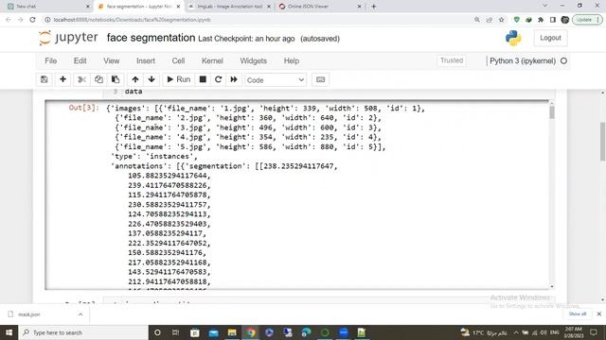Click the value 105.88235294117644
The width and height of the screenshot is (606, 340).
click(169, 176)
